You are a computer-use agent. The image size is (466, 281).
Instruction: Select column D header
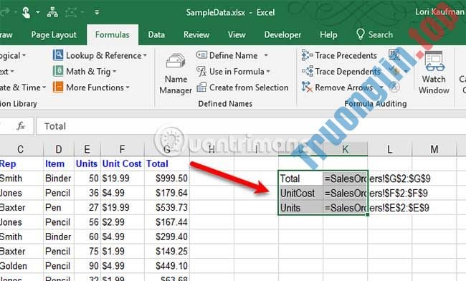(x=59, y=149)
